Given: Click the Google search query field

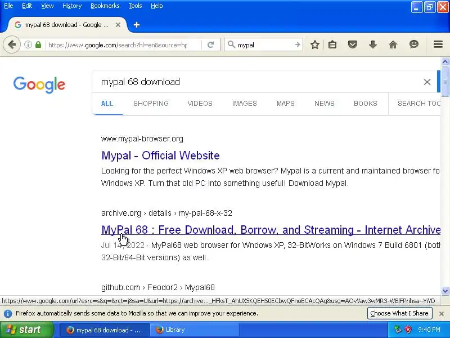Looking at the screenshot, I should coord(257,82).
